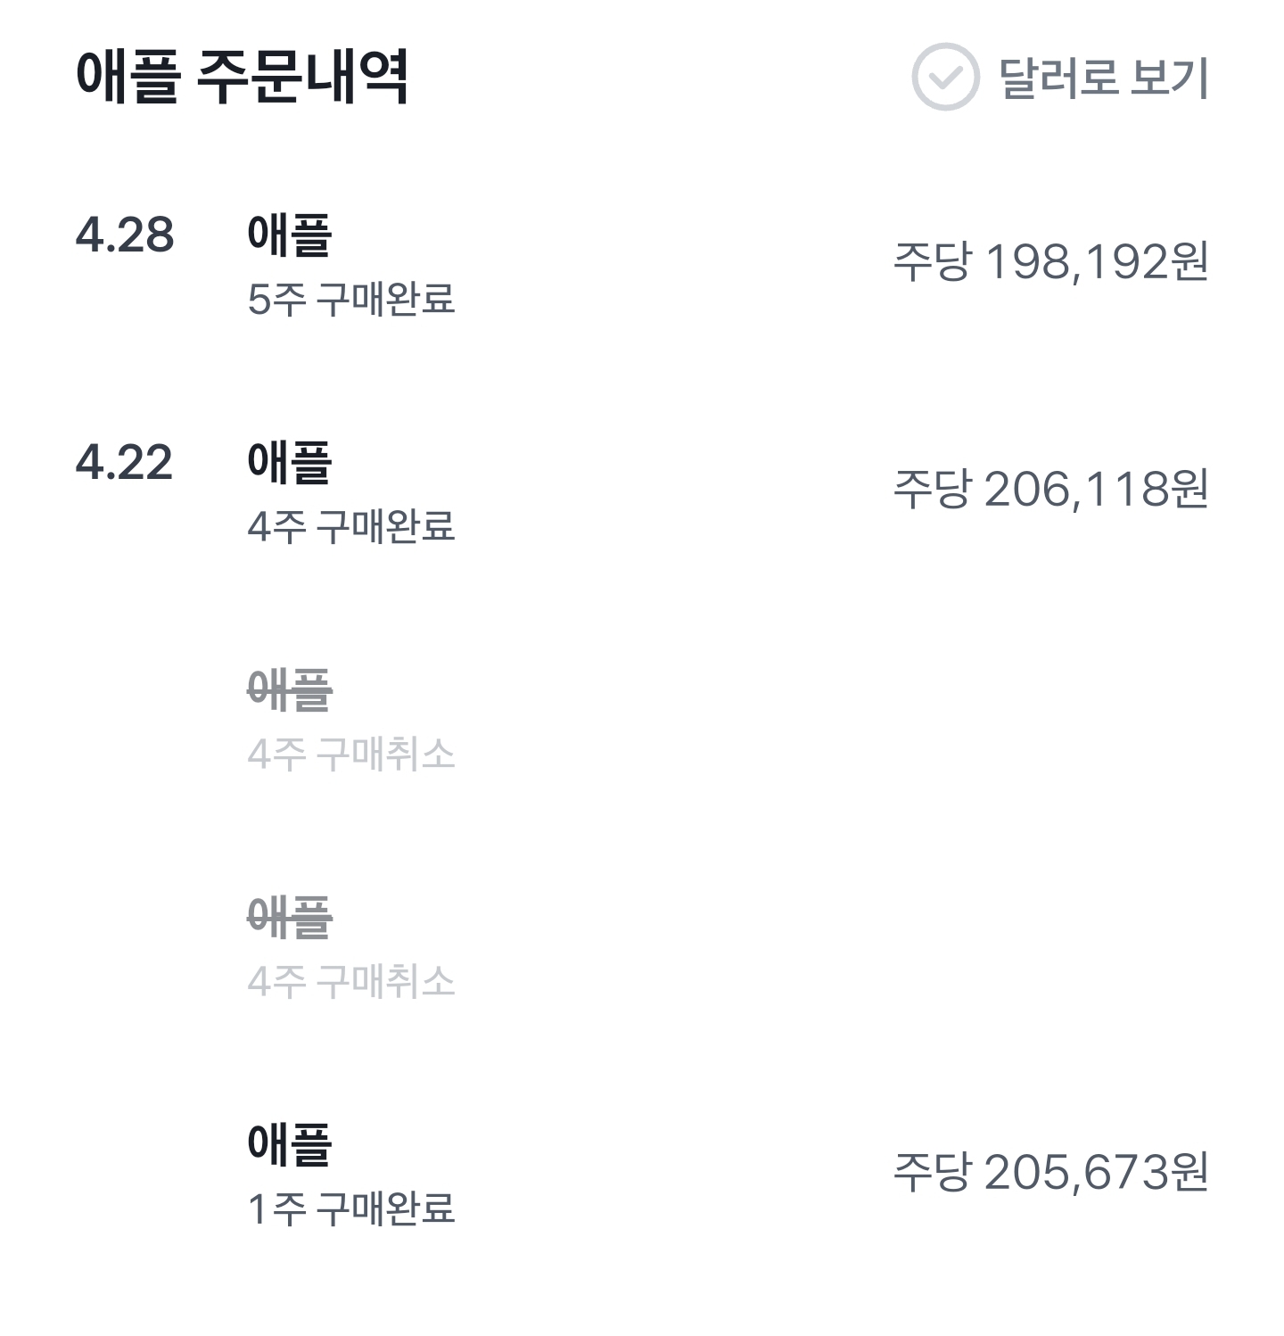
Task: Tap the second 4주 구매취소 status
Action: [x=351, y=981]
